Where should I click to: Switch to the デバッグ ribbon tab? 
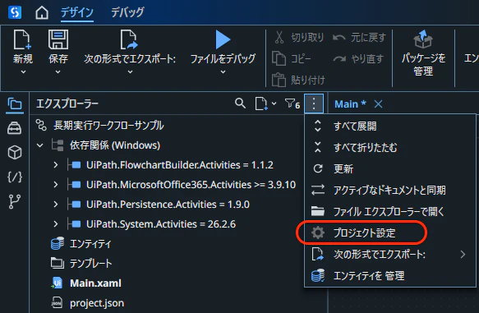[127, 12]
